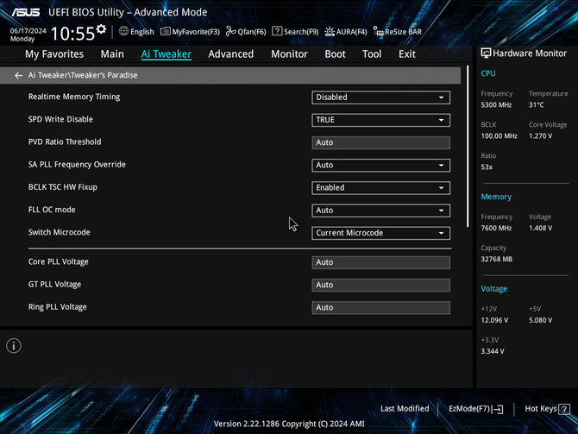Select the Switch Microcode label
Image resolution: width=578 pixels, height=434 pixels.
pos(59,232)
